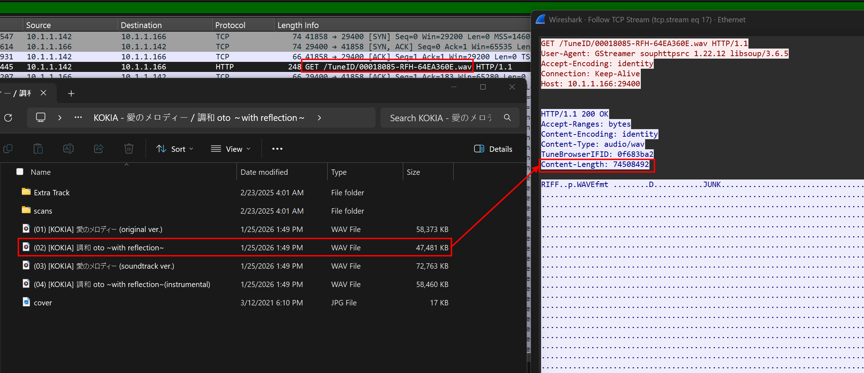Toggle the Details pane button
This screenshot has width=864, height=373.
click(493, 149)
